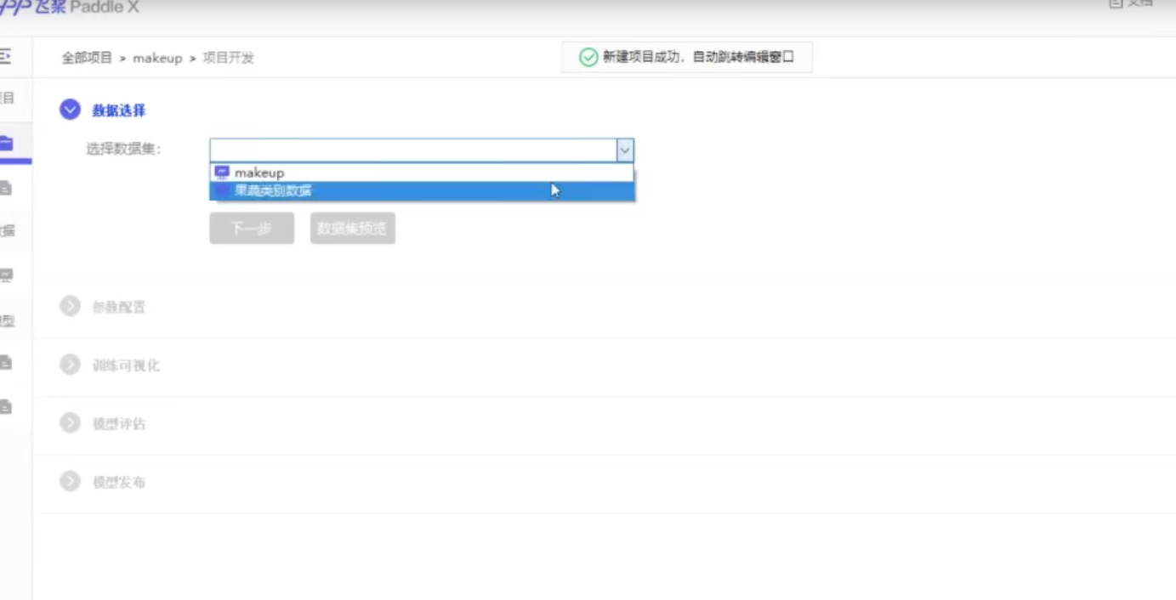
Task: Select the makeup dataset option
Action: [x=258, y=172]
